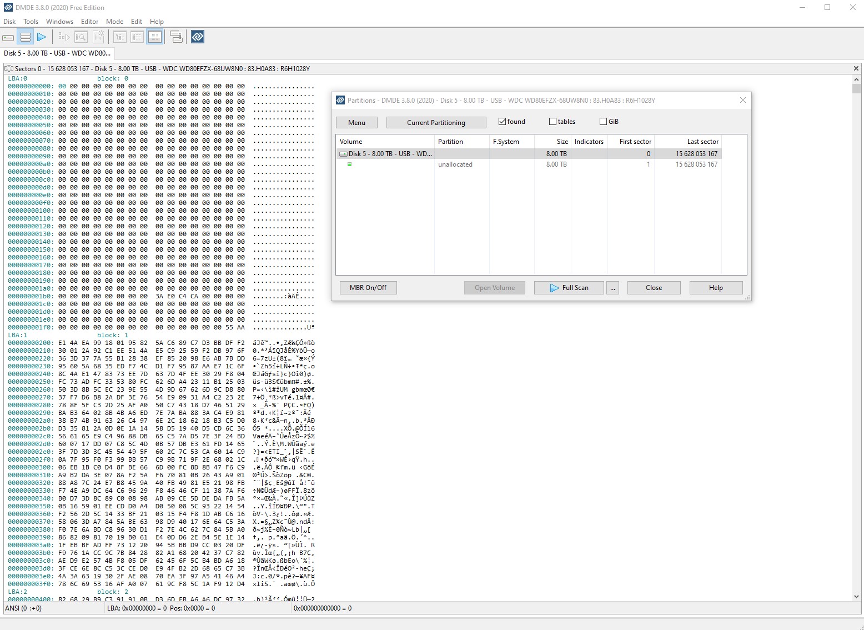Open the partitions toolbar icon
Screen dimensions: 864x630
pyautogui.click(x=25, y=37)
